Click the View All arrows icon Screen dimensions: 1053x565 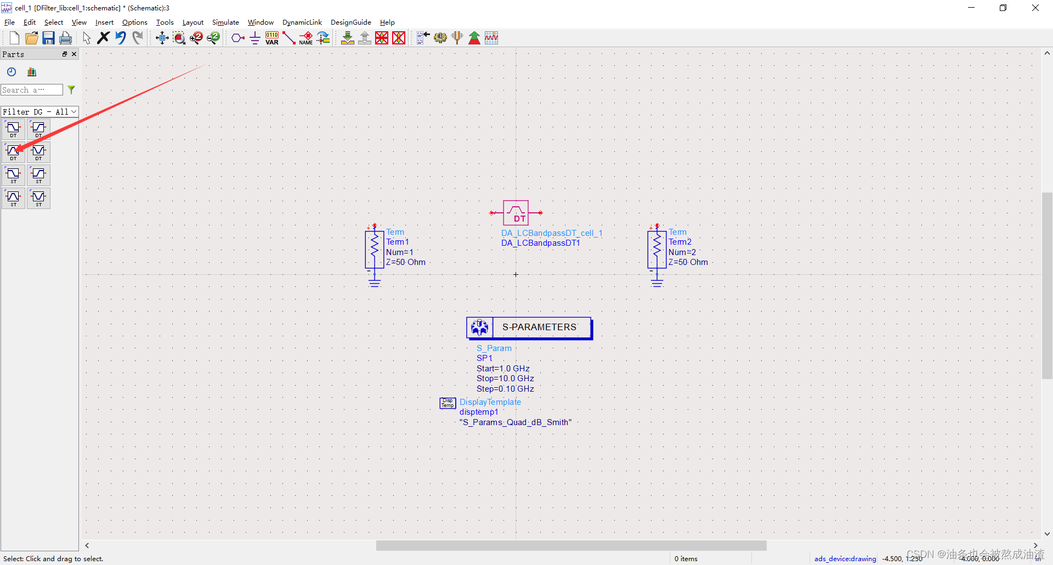162,38
